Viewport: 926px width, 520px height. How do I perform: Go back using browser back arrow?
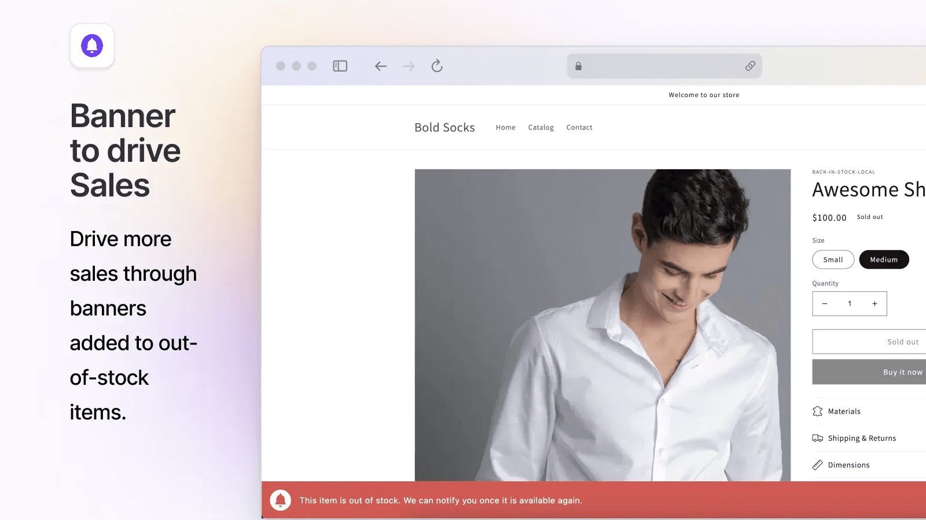[x=380, y=66]
